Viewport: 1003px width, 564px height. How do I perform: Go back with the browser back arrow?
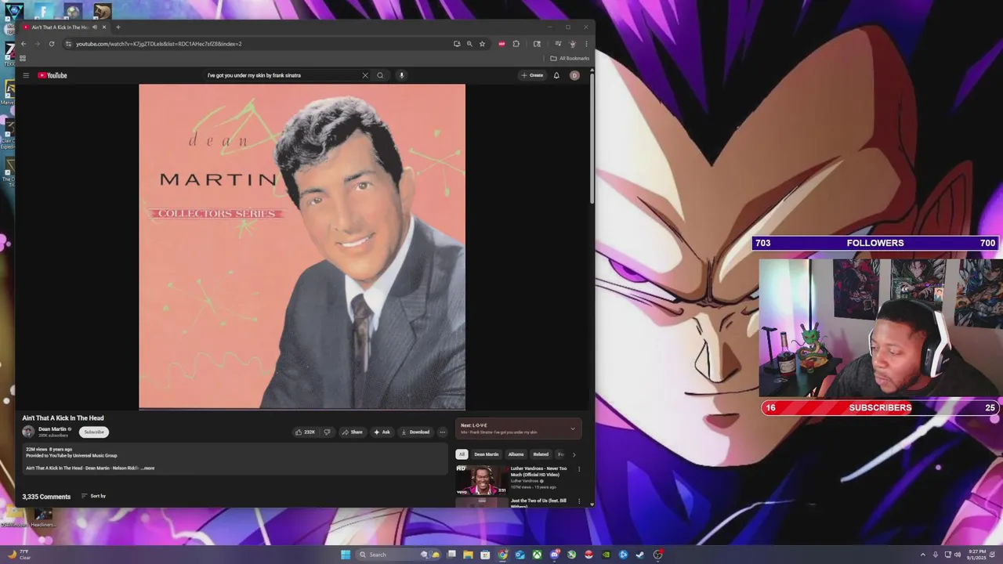pyautogui.click(x=24, y=44)
